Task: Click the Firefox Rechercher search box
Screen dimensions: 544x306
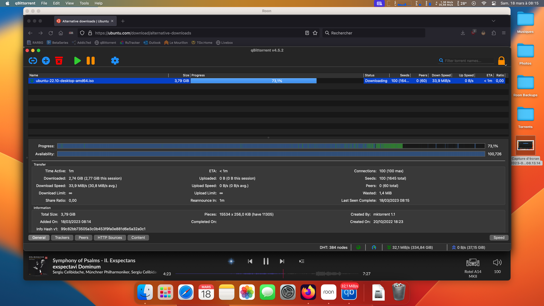Action: [374, 33]
